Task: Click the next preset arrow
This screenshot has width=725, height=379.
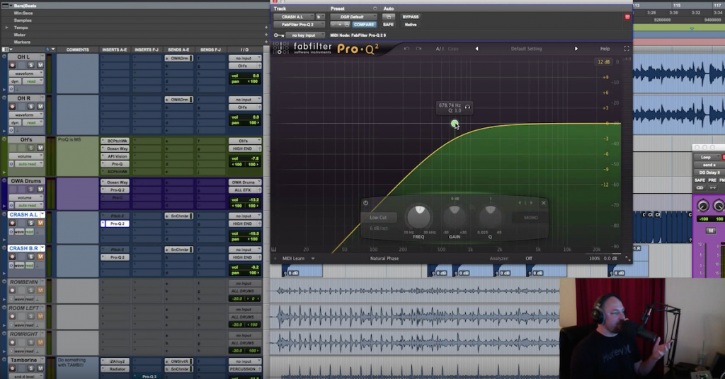Action: point(576,49)
